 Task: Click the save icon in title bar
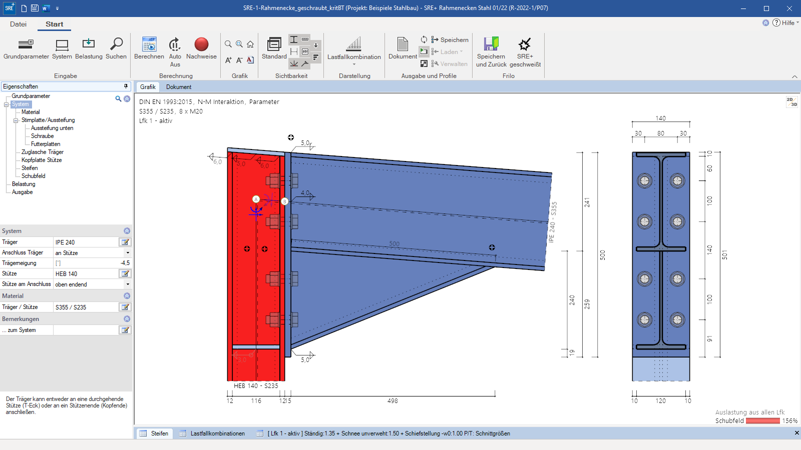coord(35,8)
